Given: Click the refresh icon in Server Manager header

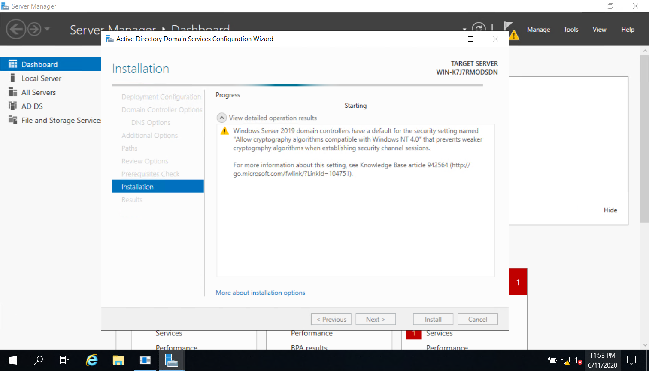Looking at the screenshot, I should [x=479, y=27].
